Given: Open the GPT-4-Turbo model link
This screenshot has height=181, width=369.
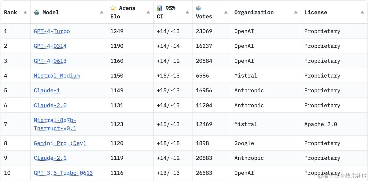Looking at the screenshot, I should (x=52, y=31).
